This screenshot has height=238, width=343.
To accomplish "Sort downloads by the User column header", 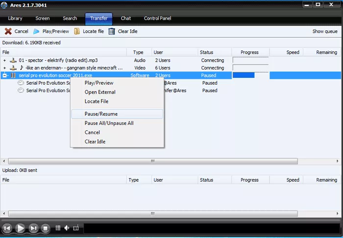I will tap(174, 52).
